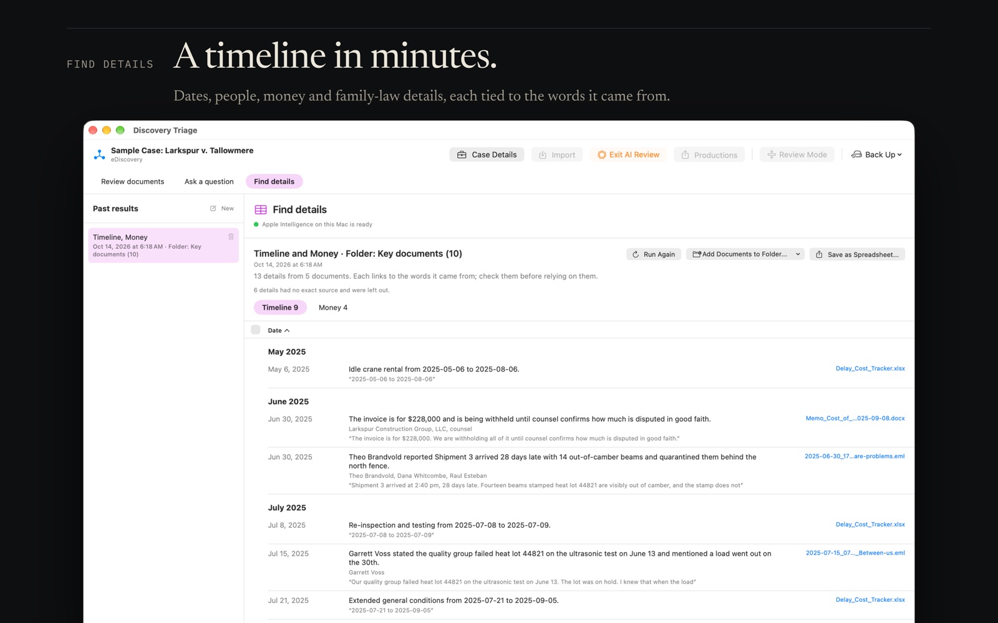Viewport: 998px width, 623px height.
Task: Select the Find details tab
Action: point(274,181)
